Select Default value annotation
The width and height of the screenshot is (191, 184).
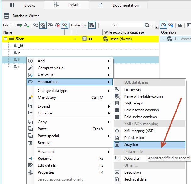pyautogui.click(x=149, y=138)
